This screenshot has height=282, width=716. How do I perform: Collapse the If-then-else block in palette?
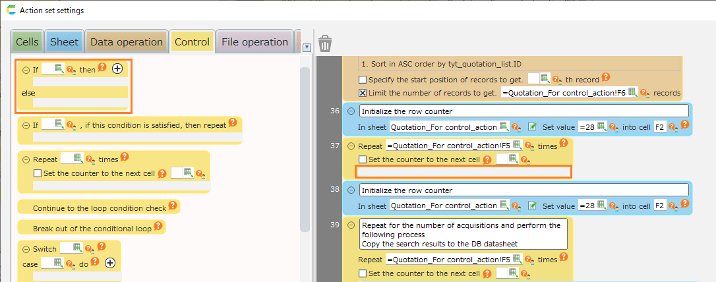pos(26,69)
